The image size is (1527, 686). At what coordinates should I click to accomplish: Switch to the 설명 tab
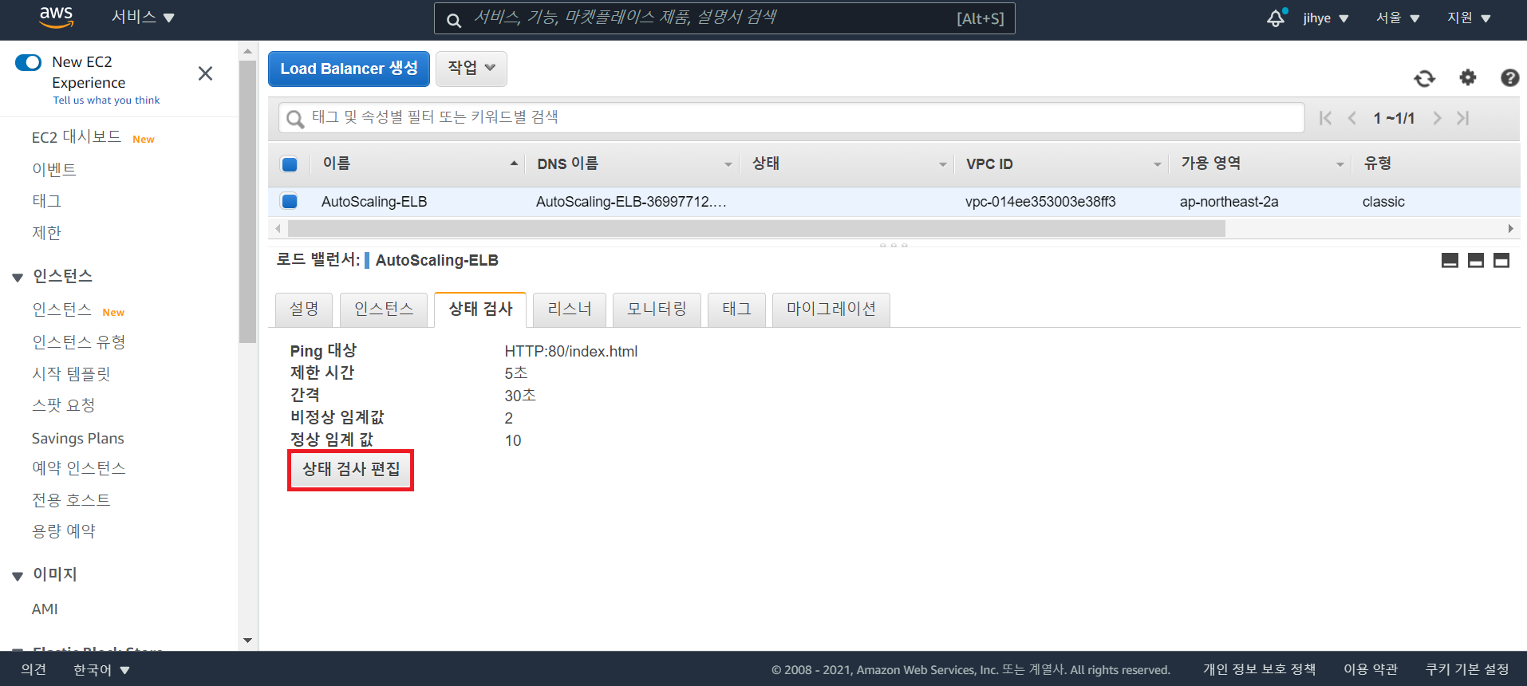(x=304, y=309)
